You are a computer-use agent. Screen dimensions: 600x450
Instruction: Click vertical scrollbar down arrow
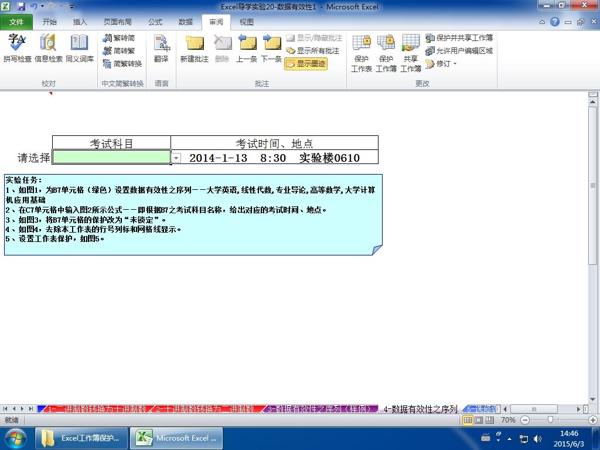[x=593, y=400]
